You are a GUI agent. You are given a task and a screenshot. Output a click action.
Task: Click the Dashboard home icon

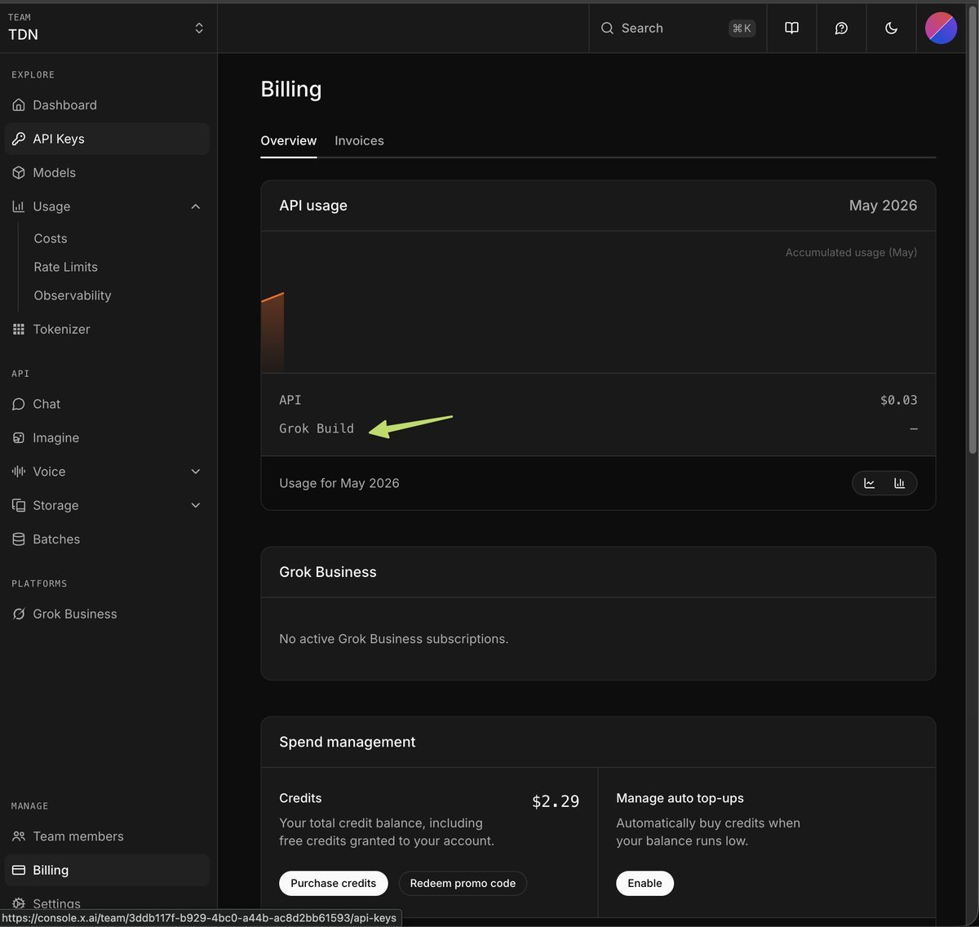point(19,105)
